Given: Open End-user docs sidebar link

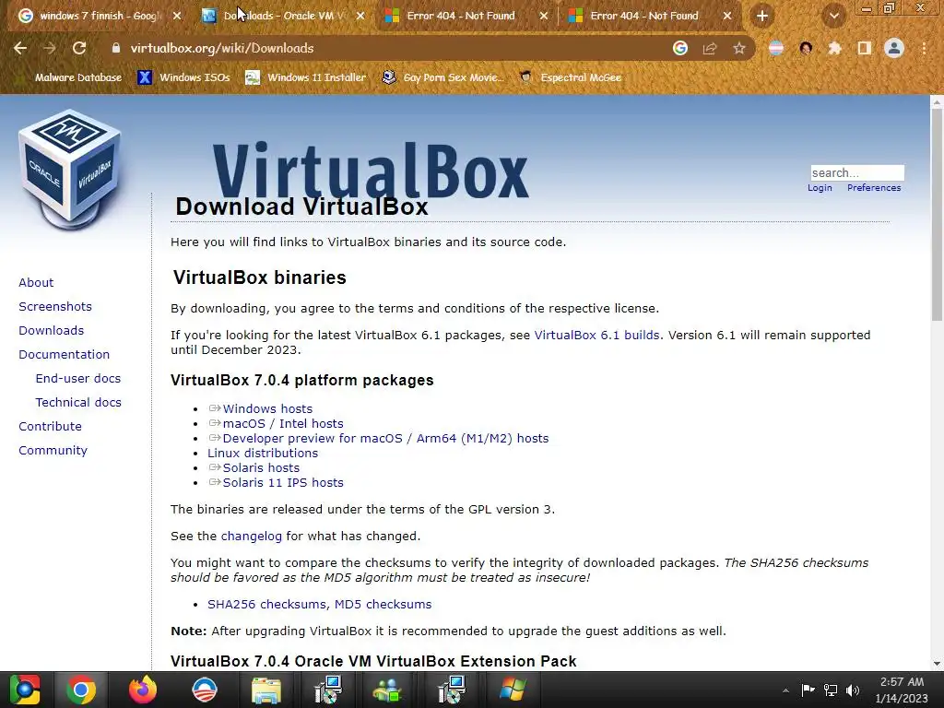Looking at the screenshot, I should tap(77, 379).
